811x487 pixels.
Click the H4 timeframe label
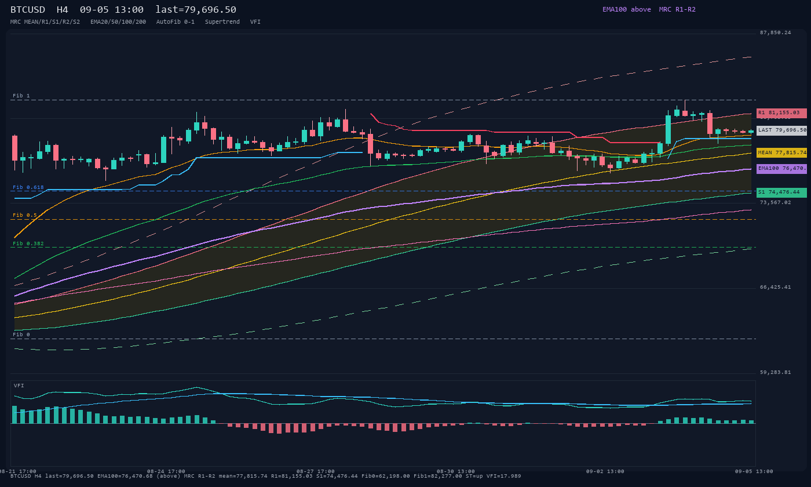click(63, 10)
